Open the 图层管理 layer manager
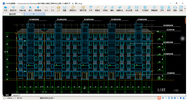Screen dimensions: 191x102 pyautogui.click(x=38, y=9)
